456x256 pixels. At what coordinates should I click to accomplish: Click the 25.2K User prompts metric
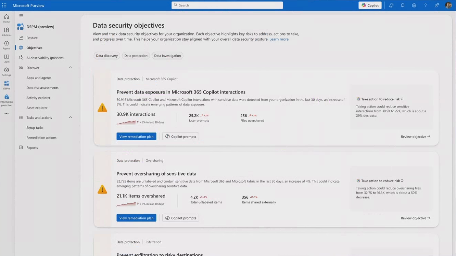[x=199, y=118]
